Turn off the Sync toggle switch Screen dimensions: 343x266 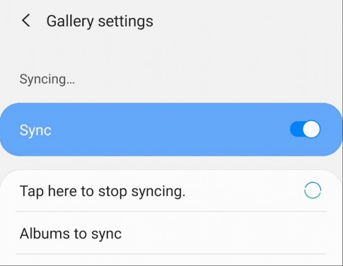coord(305,129)
